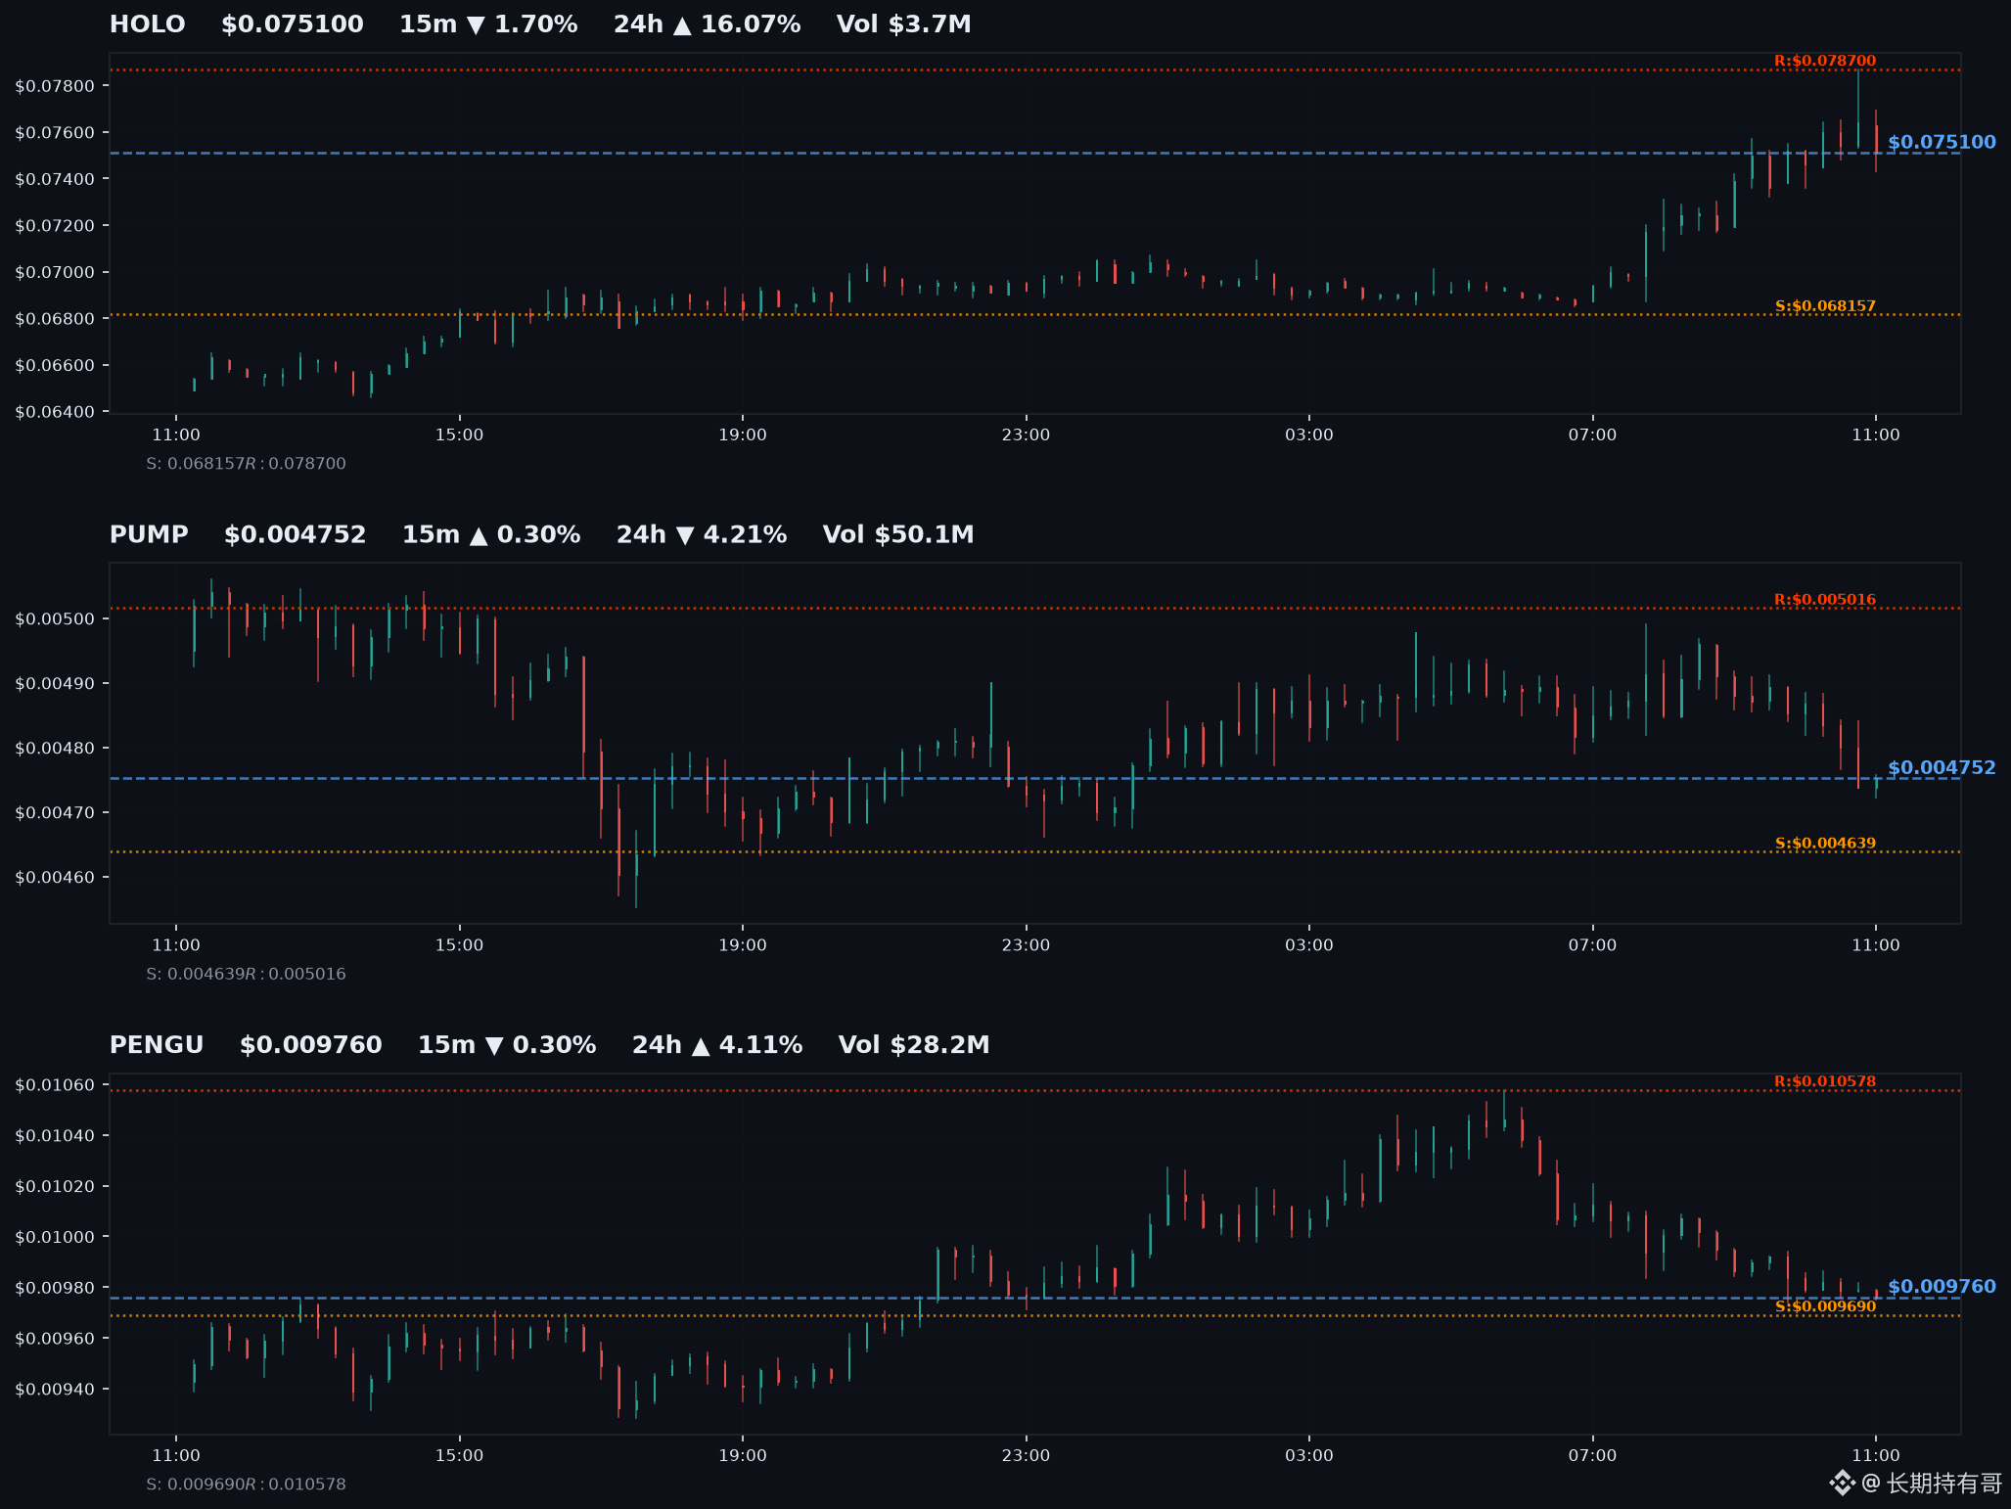Click the blue $0.075100 current price tag
Image resolution: width=2011 pixels, height=1509 pixels.
pyautogui.click(x=1942, y=142)
